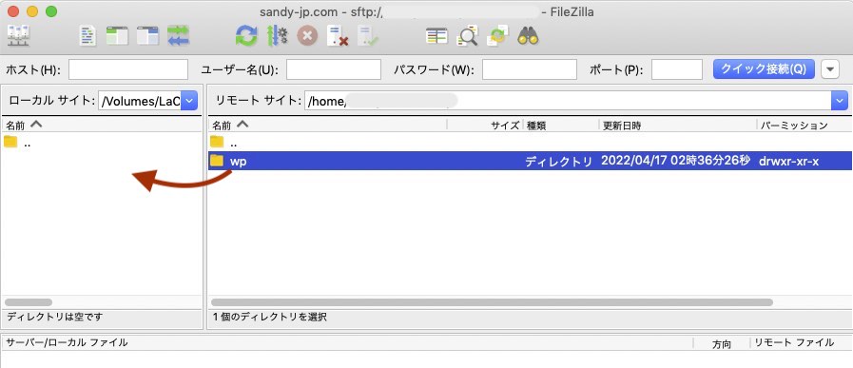The width and height of the screenshot is (853, 368).
Task: Cancel the current operation icon
Action: [307, 36]
